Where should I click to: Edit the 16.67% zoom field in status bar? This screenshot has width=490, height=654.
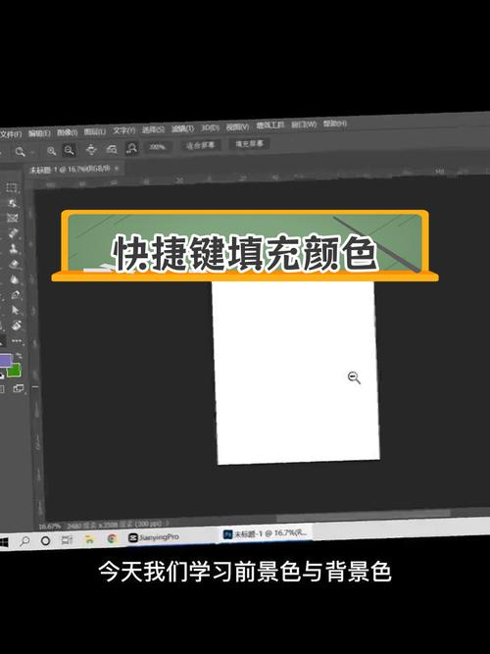50,527
